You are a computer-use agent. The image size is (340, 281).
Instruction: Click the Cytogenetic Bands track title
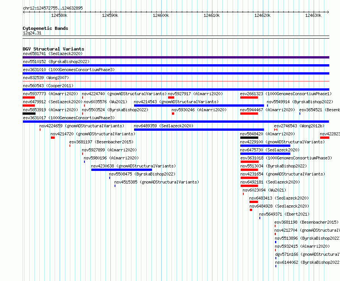click(45, 28)
